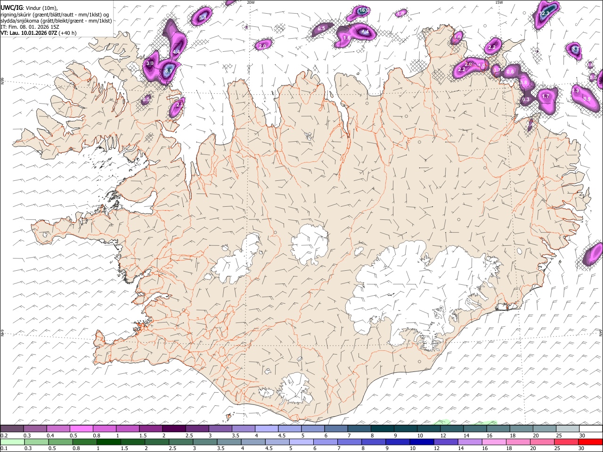Click the '25' label in top snow scale
603x452 pixels.
coord(559,436)
